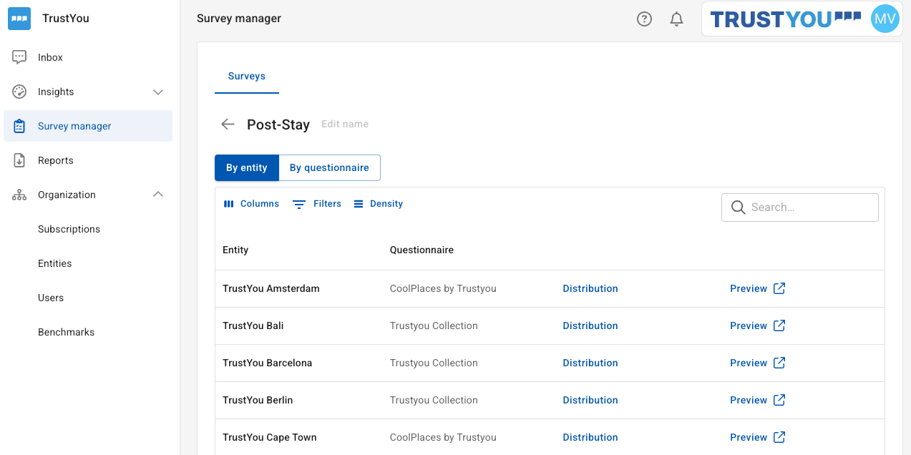The height and width of the screenshot is (455, 911).
Task: Click the search magnifier icon
Action: (x=738, y=207)
